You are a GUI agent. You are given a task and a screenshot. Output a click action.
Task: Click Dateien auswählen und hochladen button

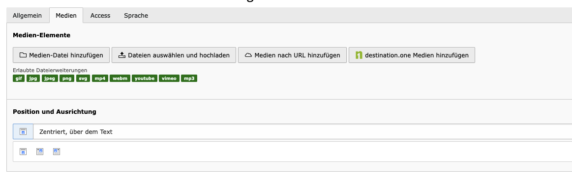click(174, 55)
